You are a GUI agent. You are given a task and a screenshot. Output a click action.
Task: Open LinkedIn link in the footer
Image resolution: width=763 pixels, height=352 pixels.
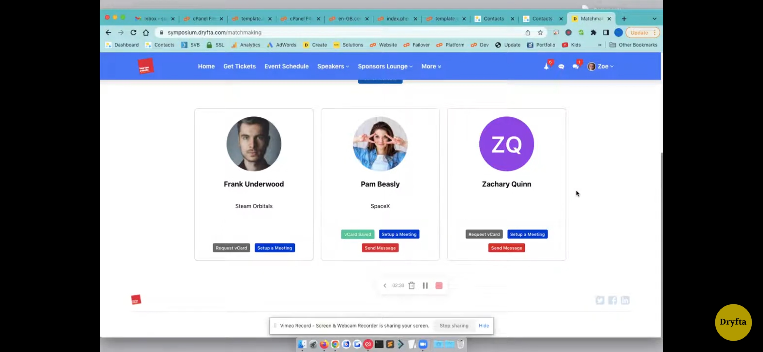625,300
